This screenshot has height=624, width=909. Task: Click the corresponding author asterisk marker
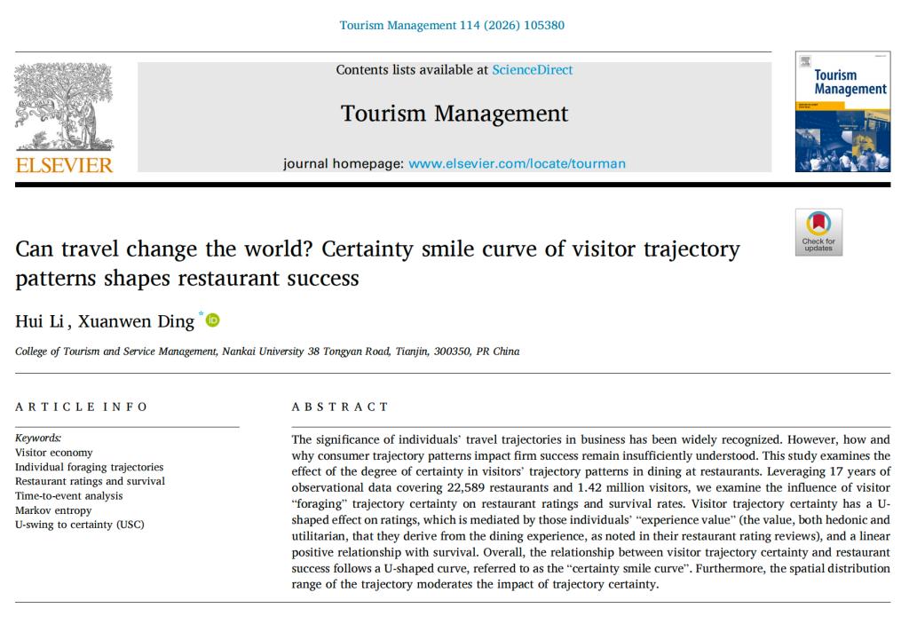(201, 315)
